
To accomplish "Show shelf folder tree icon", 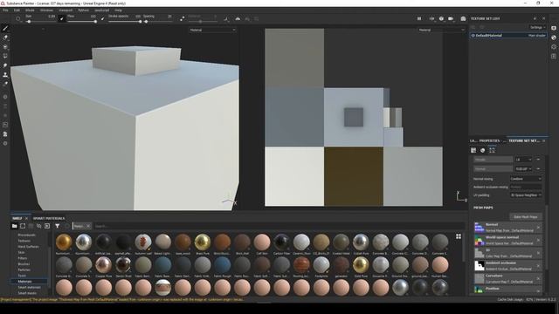I will click(x=15, y=226).
